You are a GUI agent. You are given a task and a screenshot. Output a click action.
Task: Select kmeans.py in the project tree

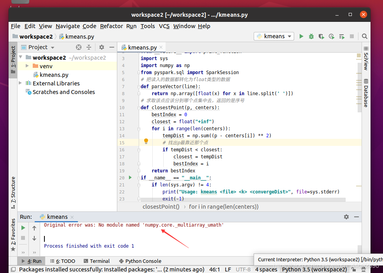(x=54, y=75)
